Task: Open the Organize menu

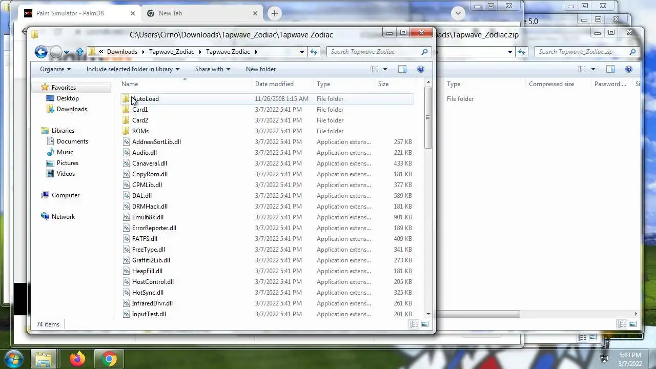Action: (x=55, y=69)
